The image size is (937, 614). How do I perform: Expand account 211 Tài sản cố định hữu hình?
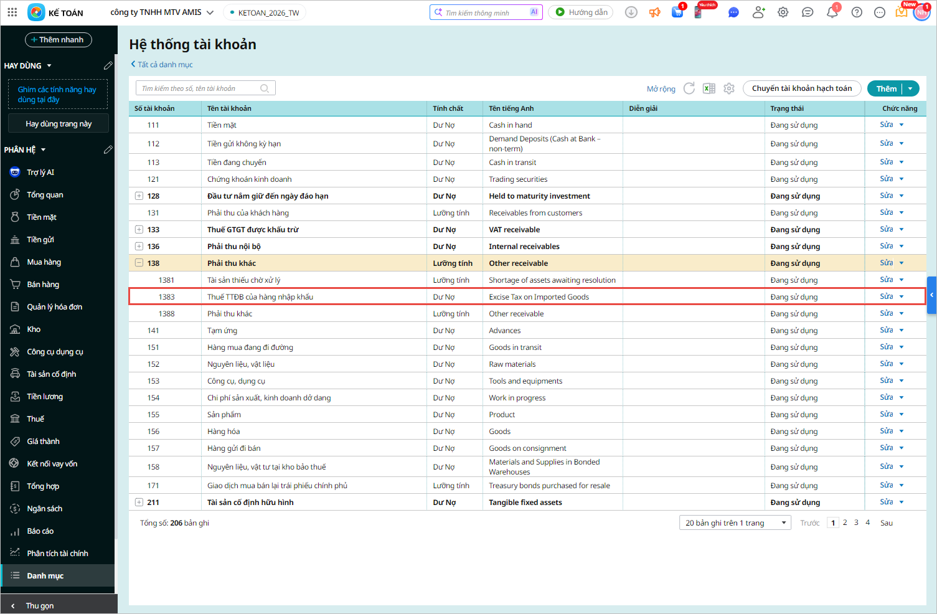point(139,503)
